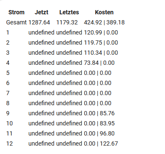Click the 119.75 | 0.00 cost value
The height and width of the screenshot is (154, 165).
click(101, 42)
